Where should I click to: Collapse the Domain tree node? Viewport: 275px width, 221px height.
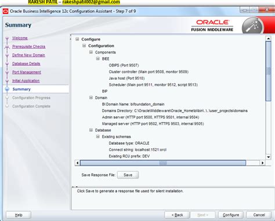click(x=91, y=98)
